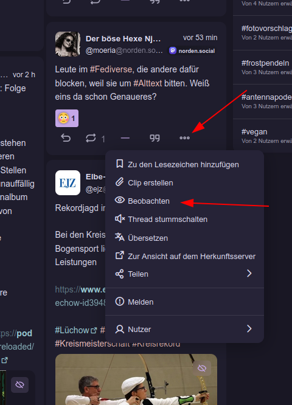Viewport: 292px width, 405px height.
Task: Reply to the Der böse Hexe post
Action: 66,138
